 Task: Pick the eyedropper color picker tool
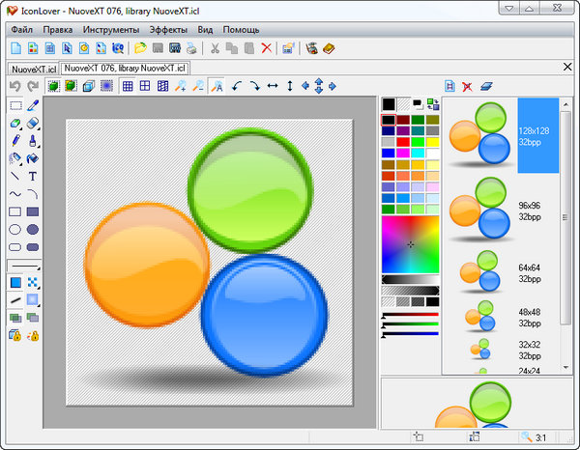(x=33, y=105)
